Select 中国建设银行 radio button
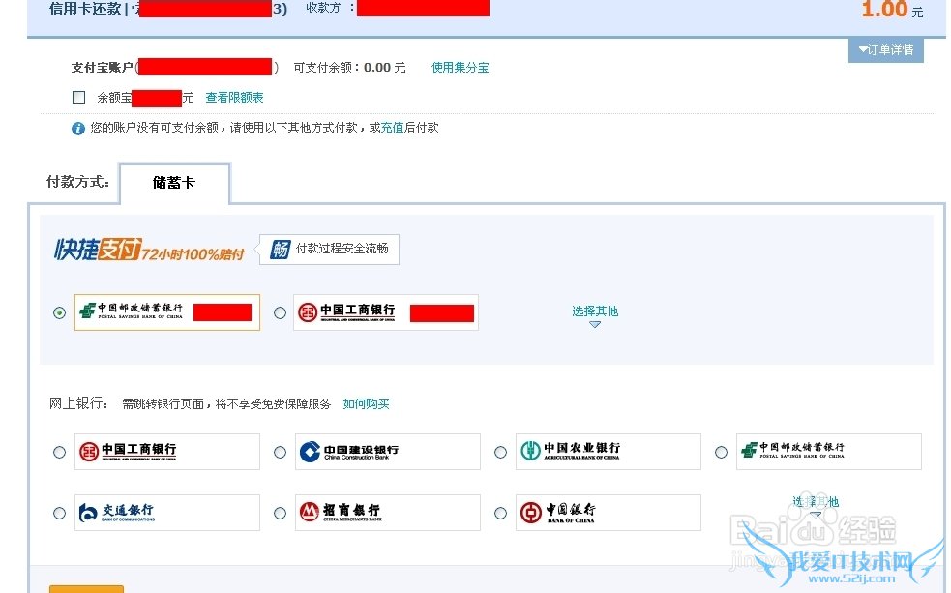Image resolution: width=951 pixels, height=593 pixels. click(280, 452)
